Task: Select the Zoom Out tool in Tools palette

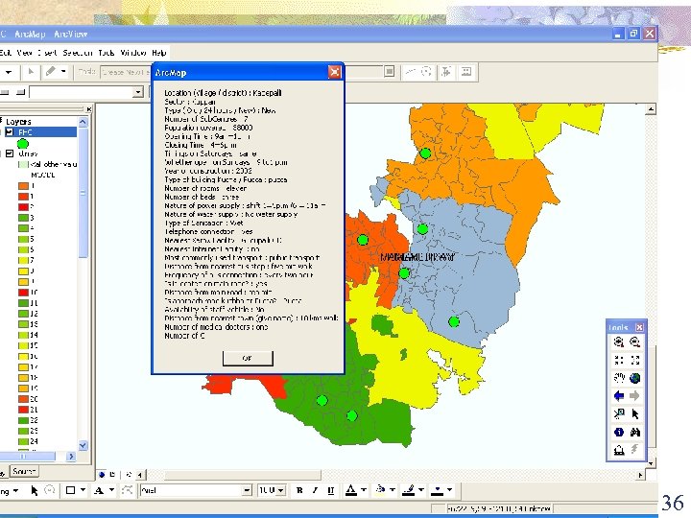Action: 634,341
